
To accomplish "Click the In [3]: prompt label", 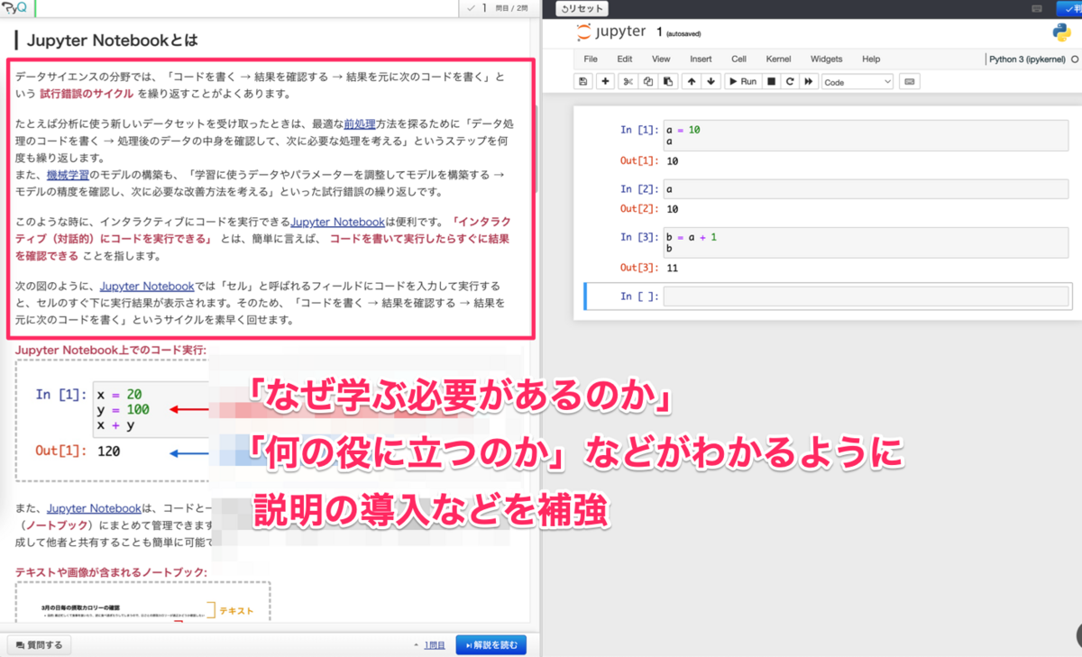I will (x=639, y=237).
